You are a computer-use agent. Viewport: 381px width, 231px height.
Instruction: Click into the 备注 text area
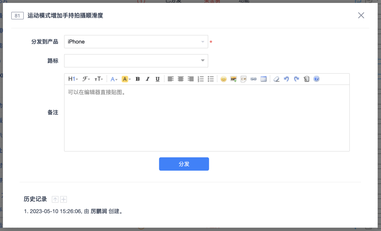point(207,118)
